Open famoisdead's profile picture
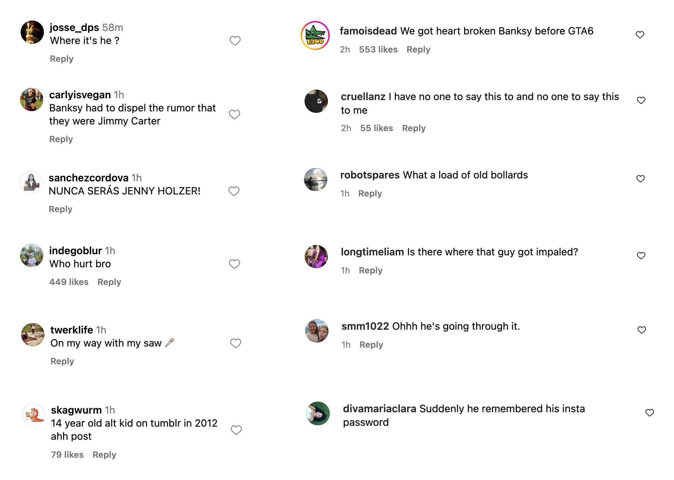 pos(315,35)
